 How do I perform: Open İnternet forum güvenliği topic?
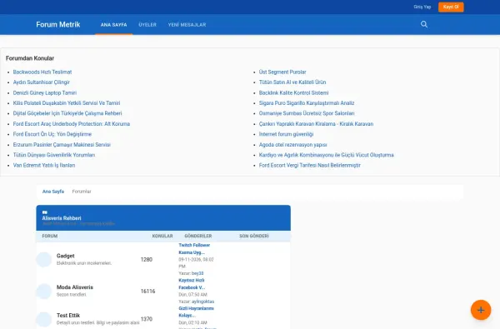pos(286,134)
